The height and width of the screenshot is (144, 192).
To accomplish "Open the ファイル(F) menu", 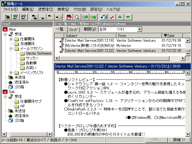I will 10,9.
